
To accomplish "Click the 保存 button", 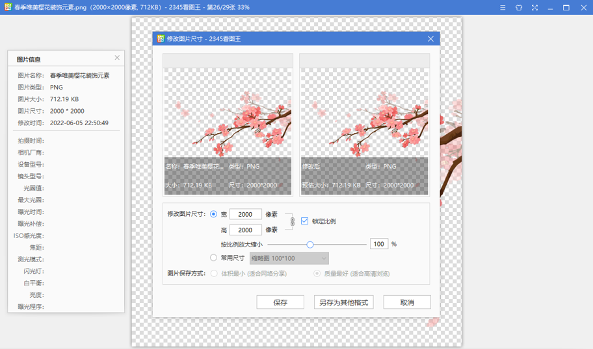I will click(x=280, y=302).
